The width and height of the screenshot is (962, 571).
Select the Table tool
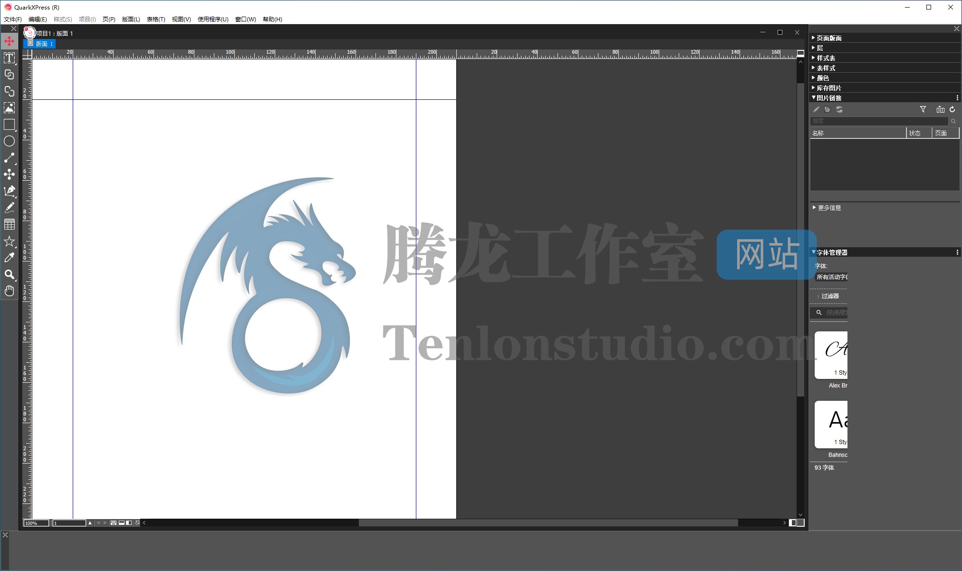pos(9,224)
